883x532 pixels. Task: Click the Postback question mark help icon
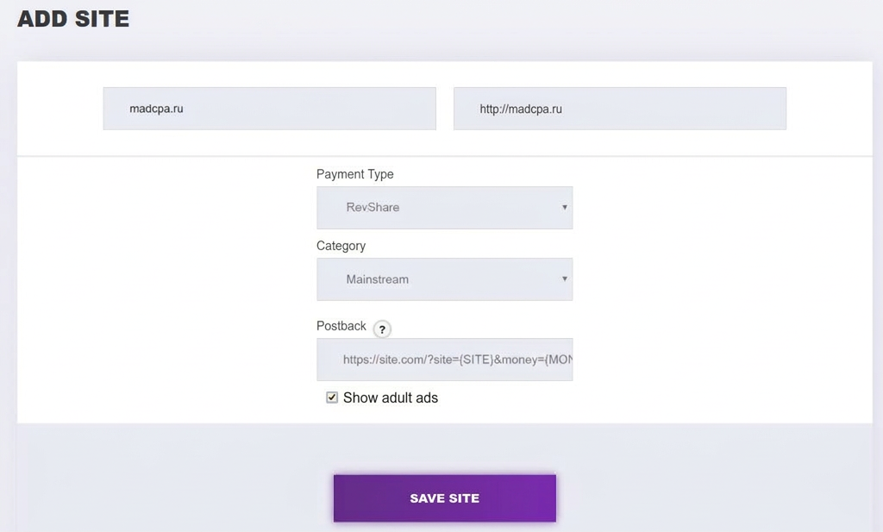382,329
